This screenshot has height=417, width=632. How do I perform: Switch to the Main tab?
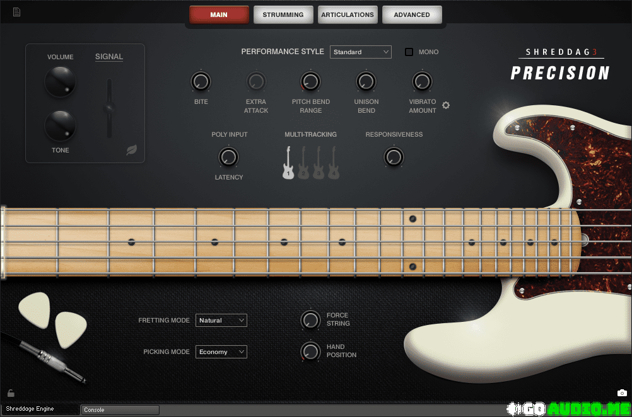click(x=219, y=15)
